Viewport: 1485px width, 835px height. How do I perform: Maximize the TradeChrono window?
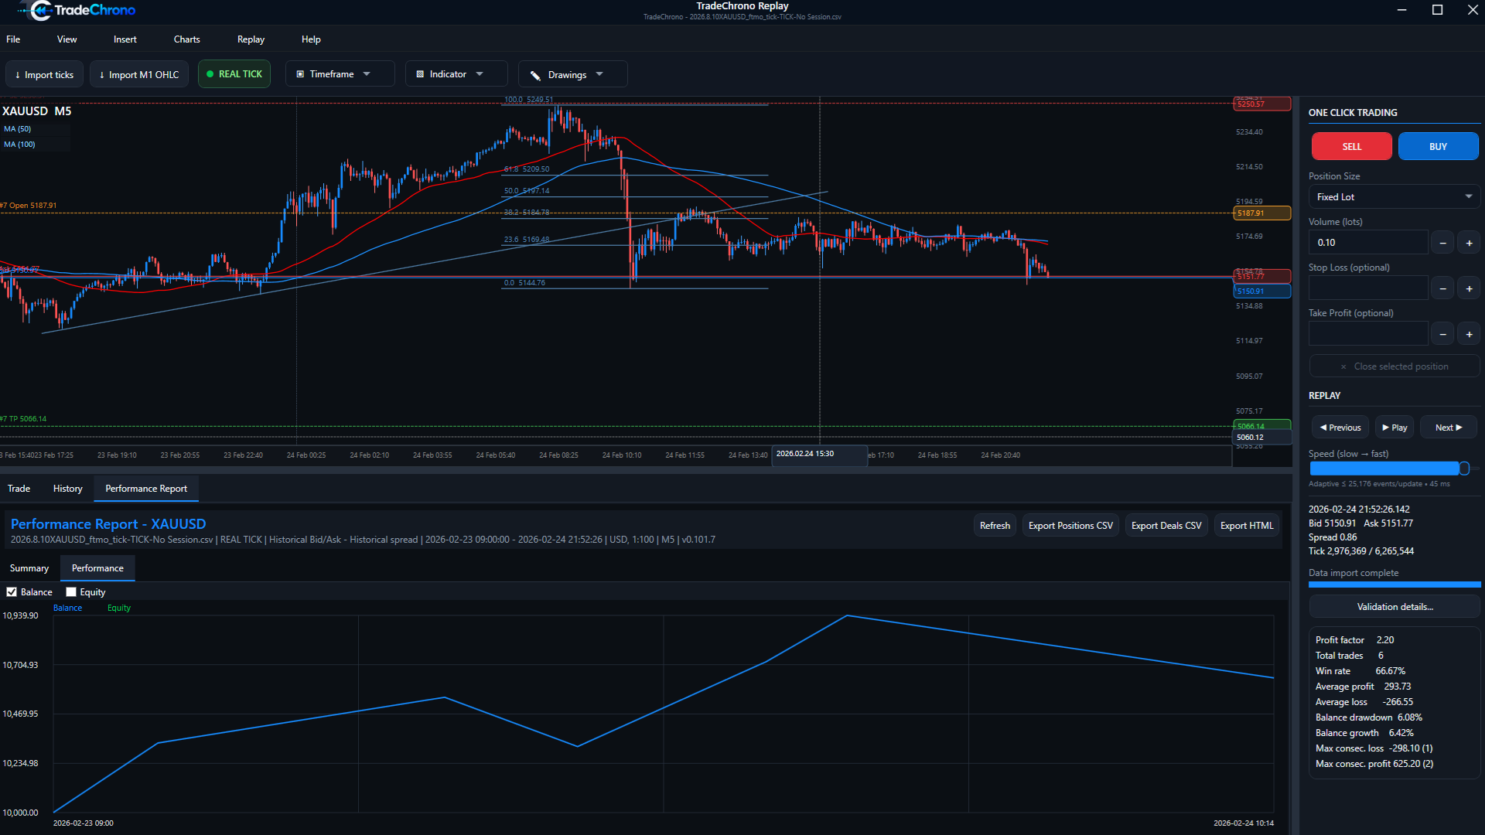(1437, 10)
